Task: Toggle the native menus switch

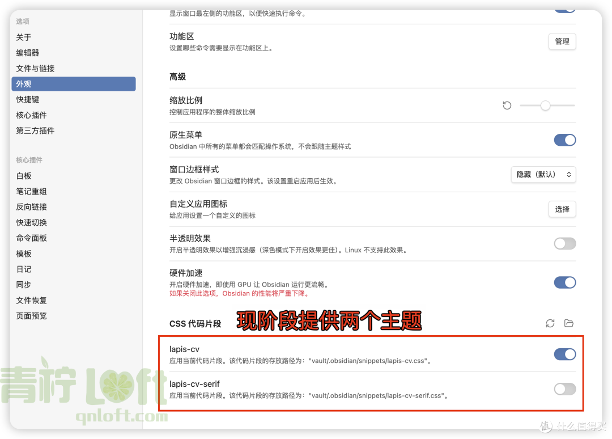Action: click(565, 140)
